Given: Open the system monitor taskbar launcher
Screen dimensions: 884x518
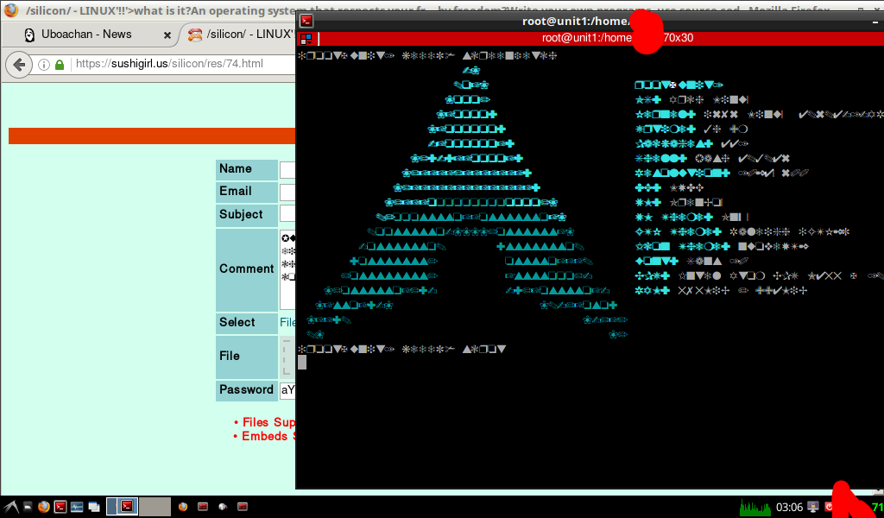Looking at the screenshot, I should (x=77, y=507).
